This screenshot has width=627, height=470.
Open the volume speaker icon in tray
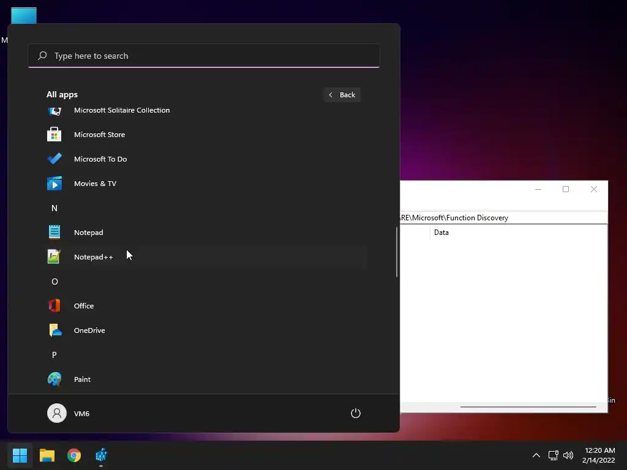tap(568, 455)
